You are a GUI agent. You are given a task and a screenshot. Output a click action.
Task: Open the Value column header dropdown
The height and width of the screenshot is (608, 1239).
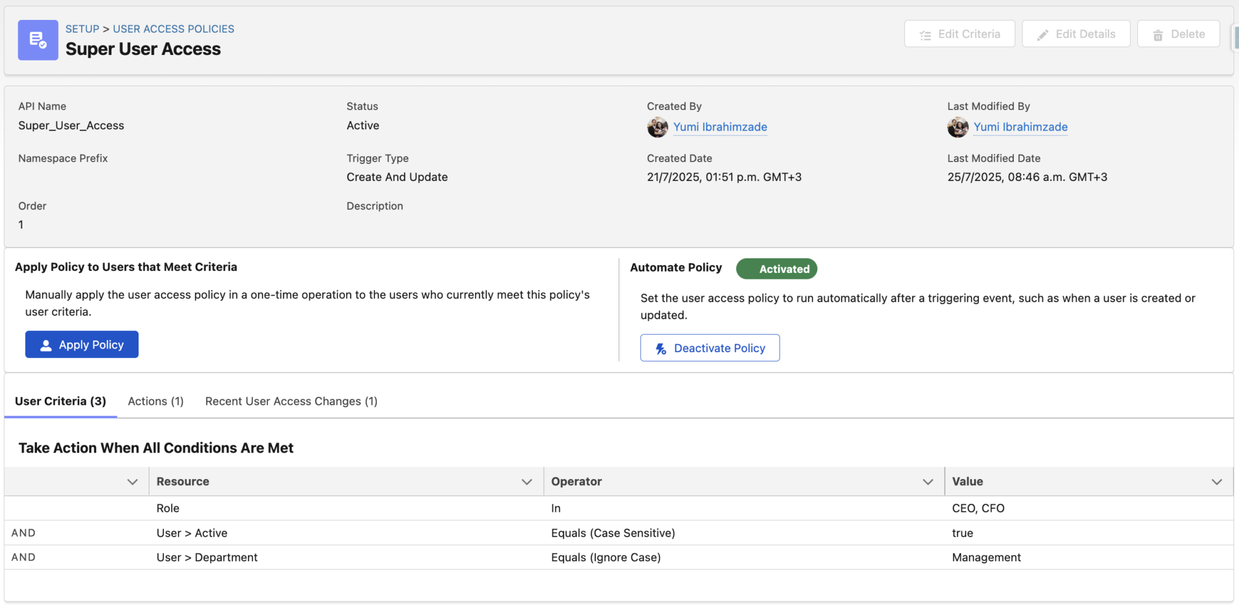click(1217, 481)
